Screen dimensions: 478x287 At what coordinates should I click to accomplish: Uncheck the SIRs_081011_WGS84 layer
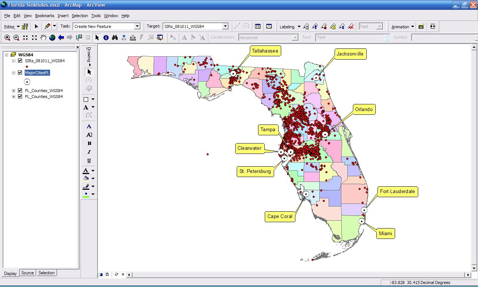(20, 61)
